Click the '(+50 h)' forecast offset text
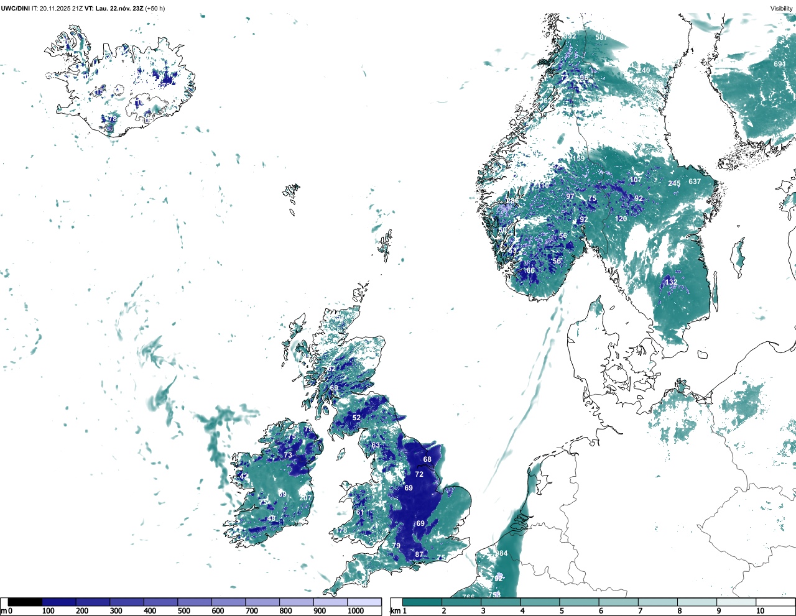This screenshot has height=616, width=796. (x=155, y=8)
